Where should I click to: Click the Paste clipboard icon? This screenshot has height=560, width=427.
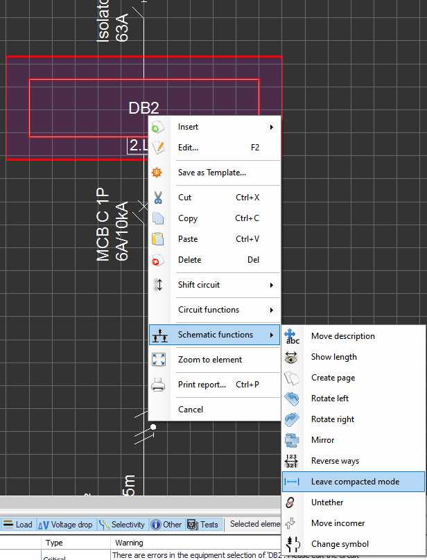tap(157, 239)
